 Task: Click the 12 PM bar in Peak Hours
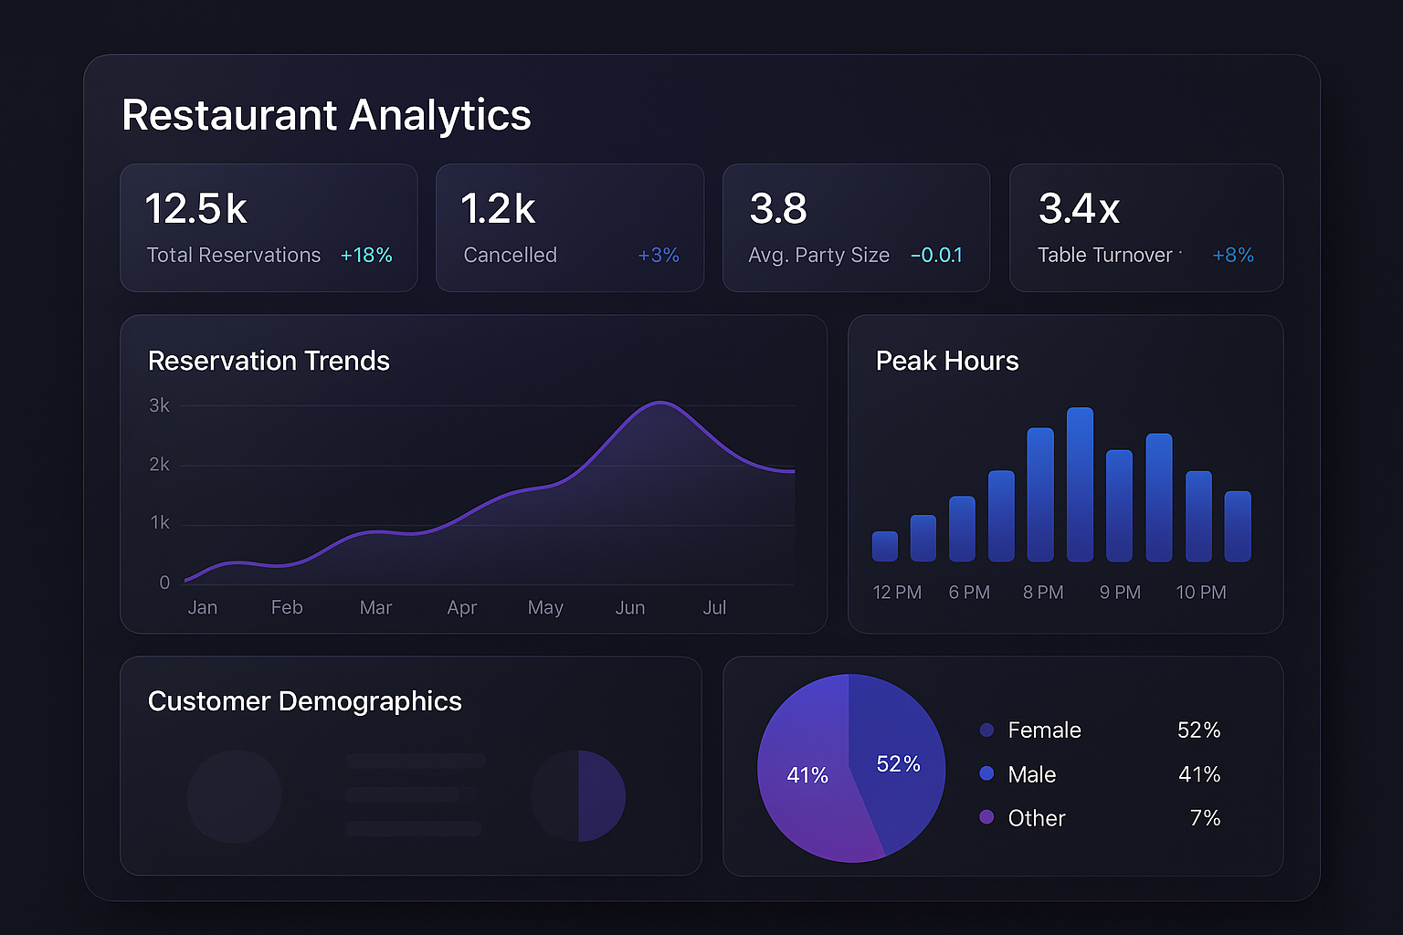(x=884, y=545)
